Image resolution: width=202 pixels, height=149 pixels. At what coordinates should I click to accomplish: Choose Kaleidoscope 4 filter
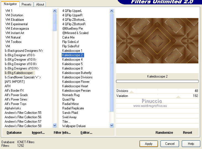[72, 60]
